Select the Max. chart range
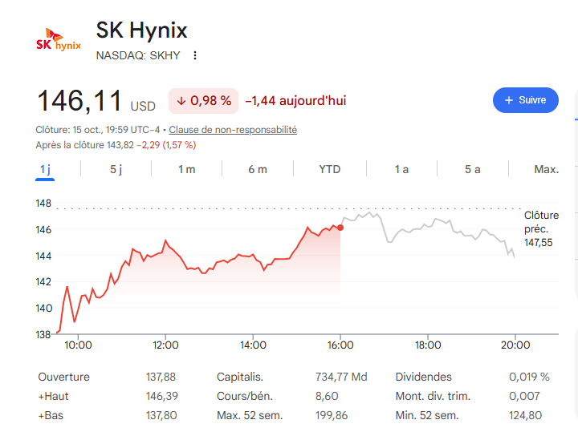Screen dimensions: 578x436 point(547,170)
